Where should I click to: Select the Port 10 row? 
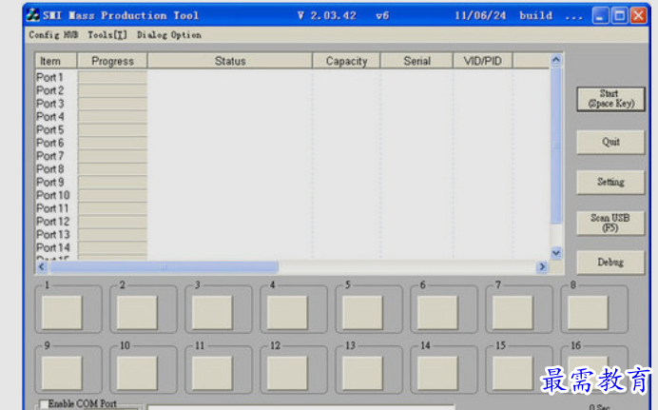point(293,195)
